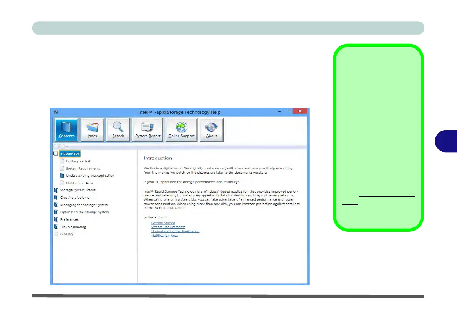This screenshot has height=322, width=457.
Task: Open the Index folder icon
Action: [93, 127]
